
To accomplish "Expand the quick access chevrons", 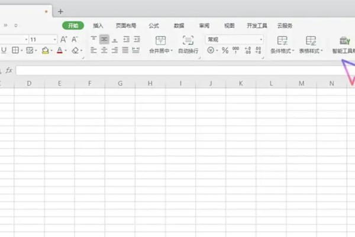I will (x=6, y=25).
